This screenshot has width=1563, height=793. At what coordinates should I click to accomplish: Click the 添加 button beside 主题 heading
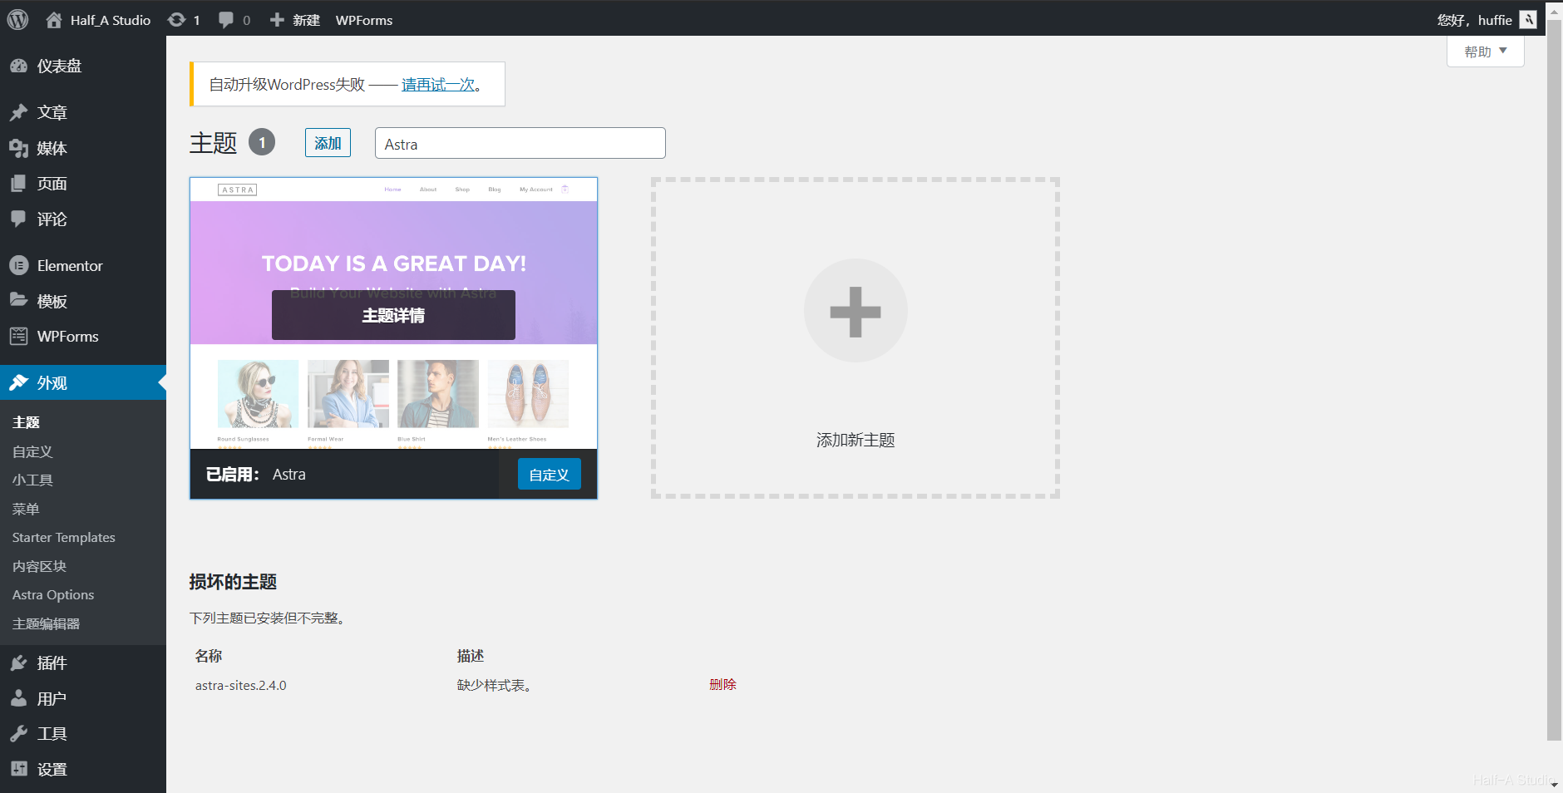tap(328, 143)
